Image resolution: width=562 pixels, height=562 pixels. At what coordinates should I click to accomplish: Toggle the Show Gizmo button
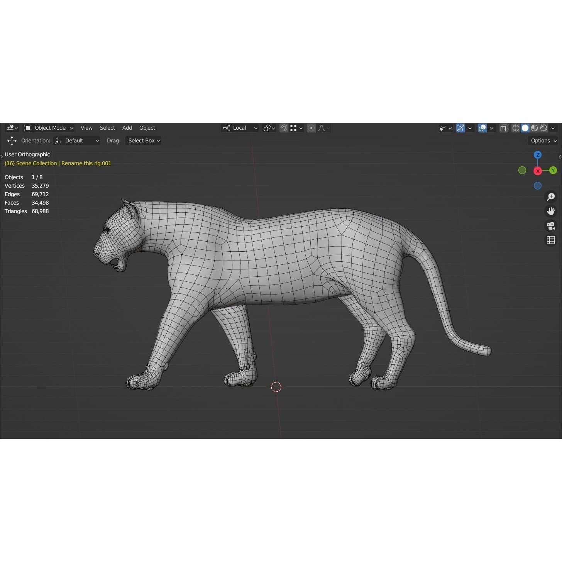[x=460, y=128]
